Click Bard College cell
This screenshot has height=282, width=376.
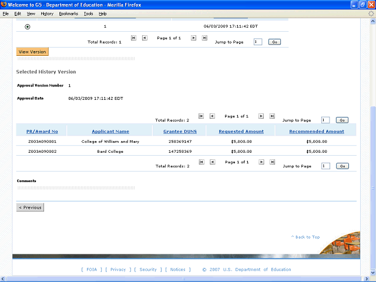tap(110, 152)
